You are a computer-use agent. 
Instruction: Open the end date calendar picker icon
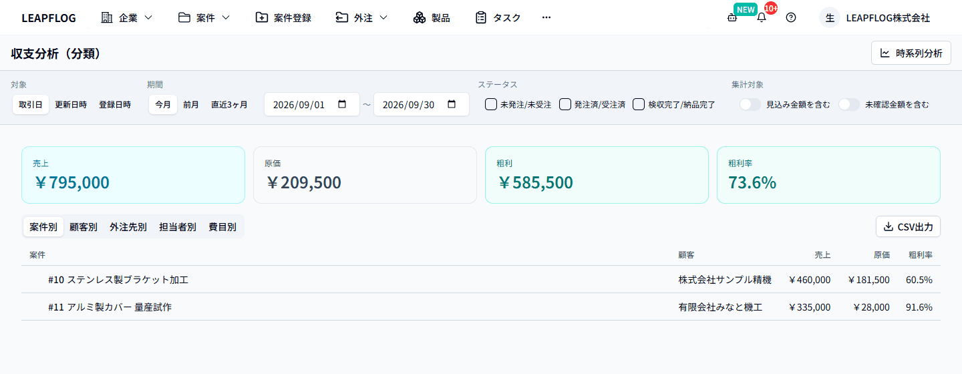coord(452,104)
